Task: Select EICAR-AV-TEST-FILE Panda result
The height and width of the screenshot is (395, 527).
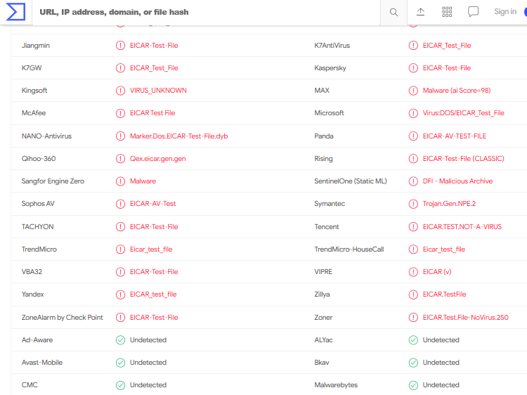Action: (x=455, y=136)
